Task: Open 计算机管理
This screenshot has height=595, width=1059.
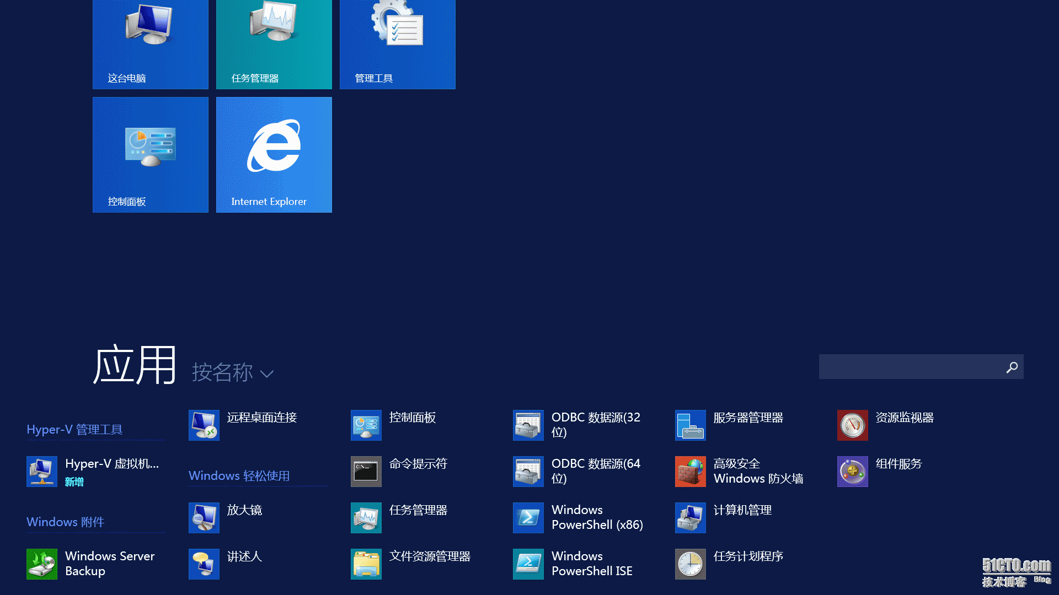Action: pyautogui.click(x=724, y=517)
